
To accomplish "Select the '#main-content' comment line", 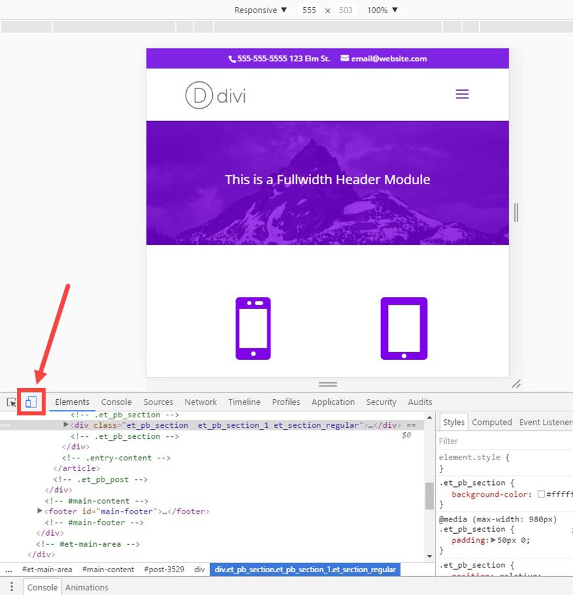I will coord(96,501).
